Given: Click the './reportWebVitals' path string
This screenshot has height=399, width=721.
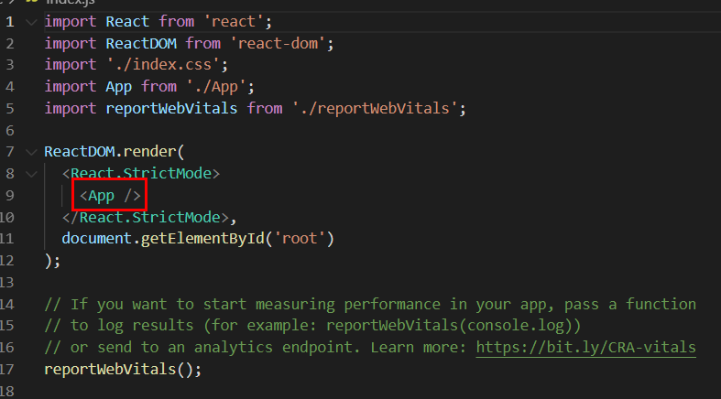Looking at the screenshot, I should pyautogui.click(x=376, y=108).
